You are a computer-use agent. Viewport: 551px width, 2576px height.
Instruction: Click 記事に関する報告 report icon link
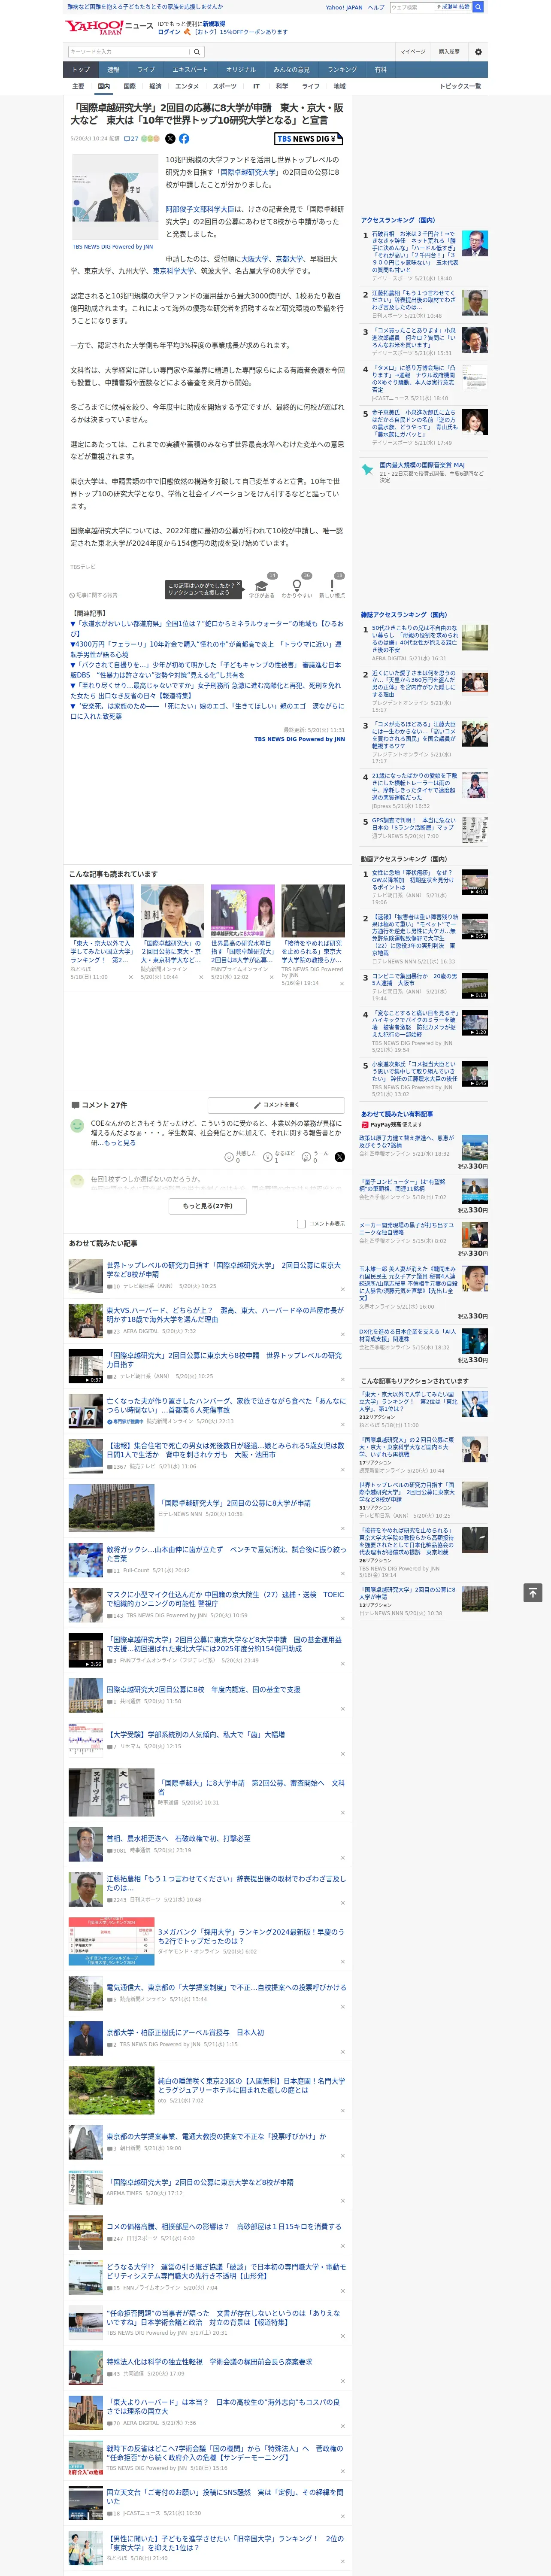pyautogui.click(x=94, y=595)
